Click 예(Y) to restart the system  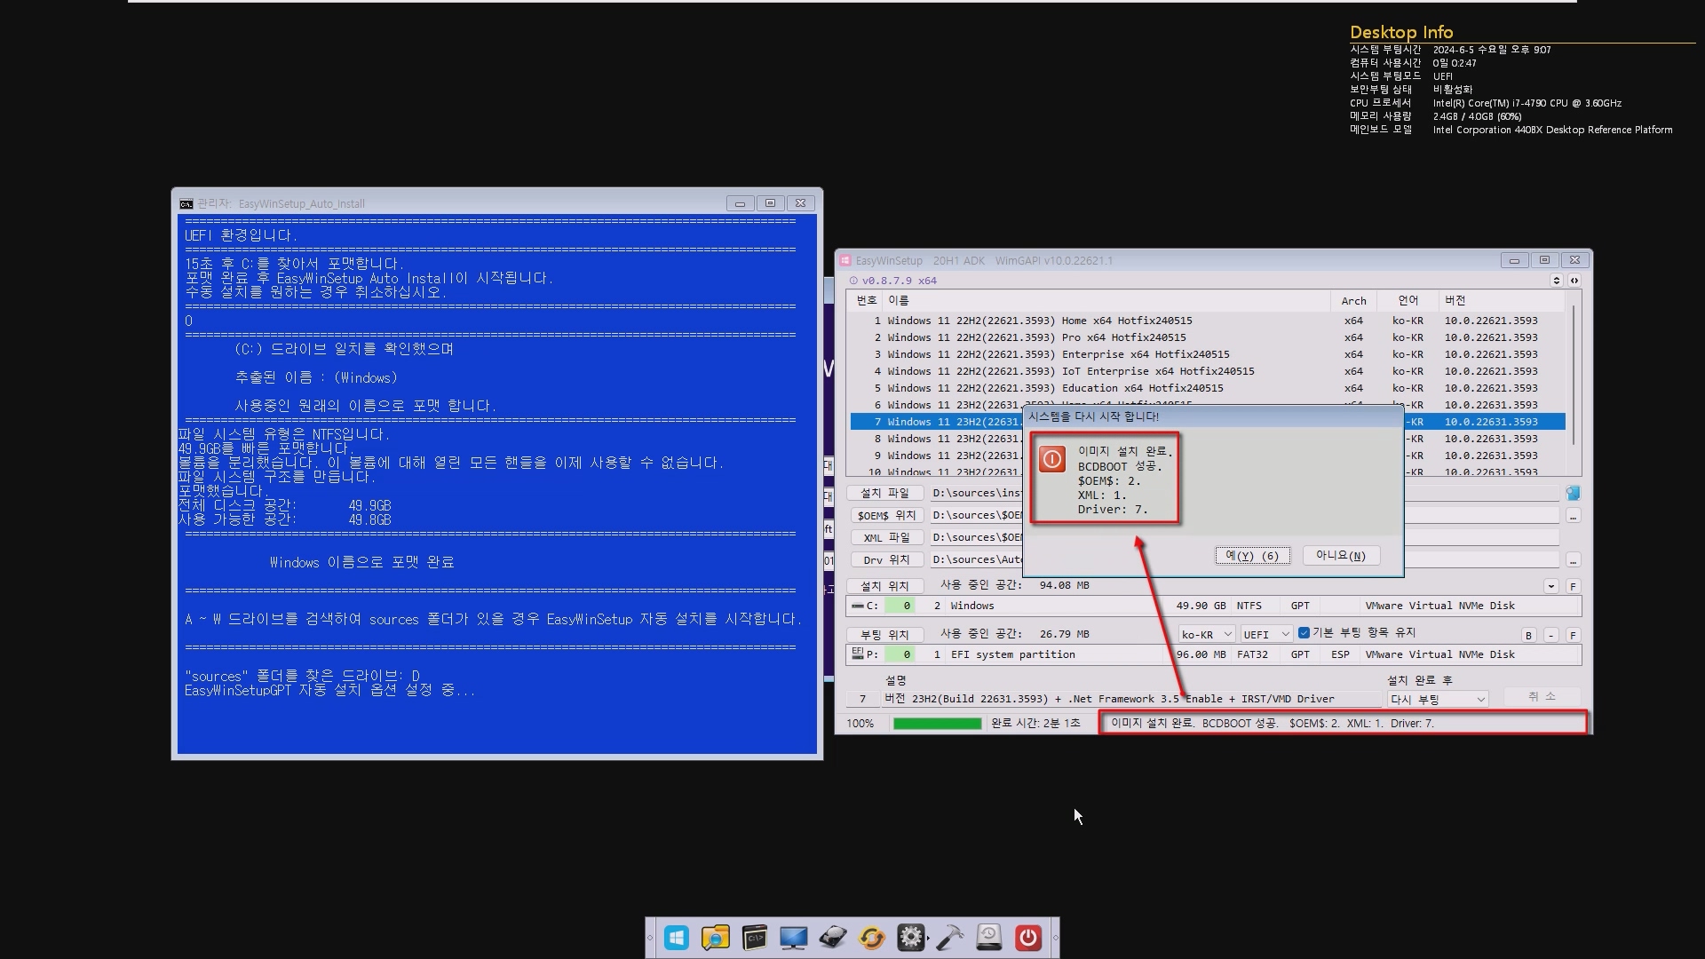tap(1252, 556)
